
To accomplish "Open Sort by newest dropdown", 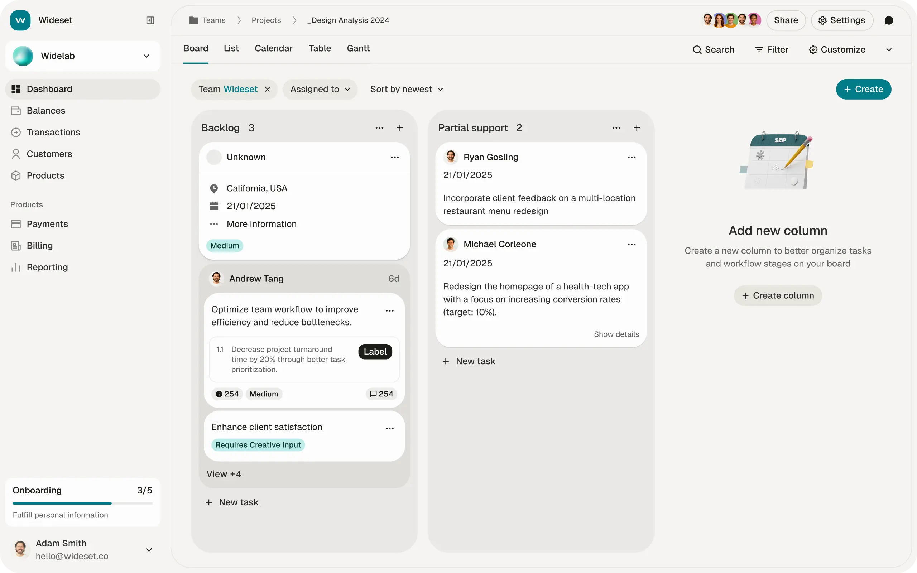I will coord(406,89).
